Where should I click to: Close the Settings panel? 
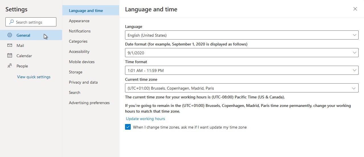tap(355, 9)
